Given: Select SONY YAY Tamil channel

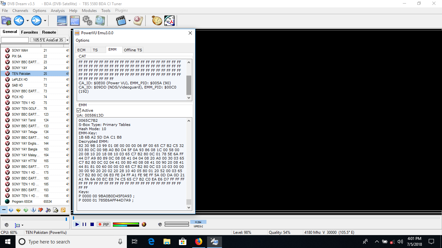Looking at the screenshot, I should point(35,120).
